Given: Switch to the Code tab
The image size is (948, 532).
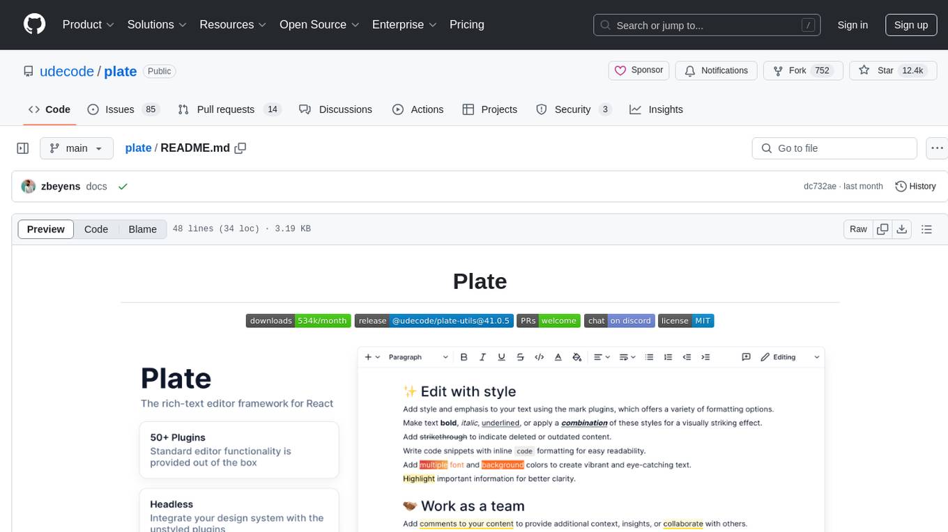Looking at the screenshot, I should pos(49,109).
